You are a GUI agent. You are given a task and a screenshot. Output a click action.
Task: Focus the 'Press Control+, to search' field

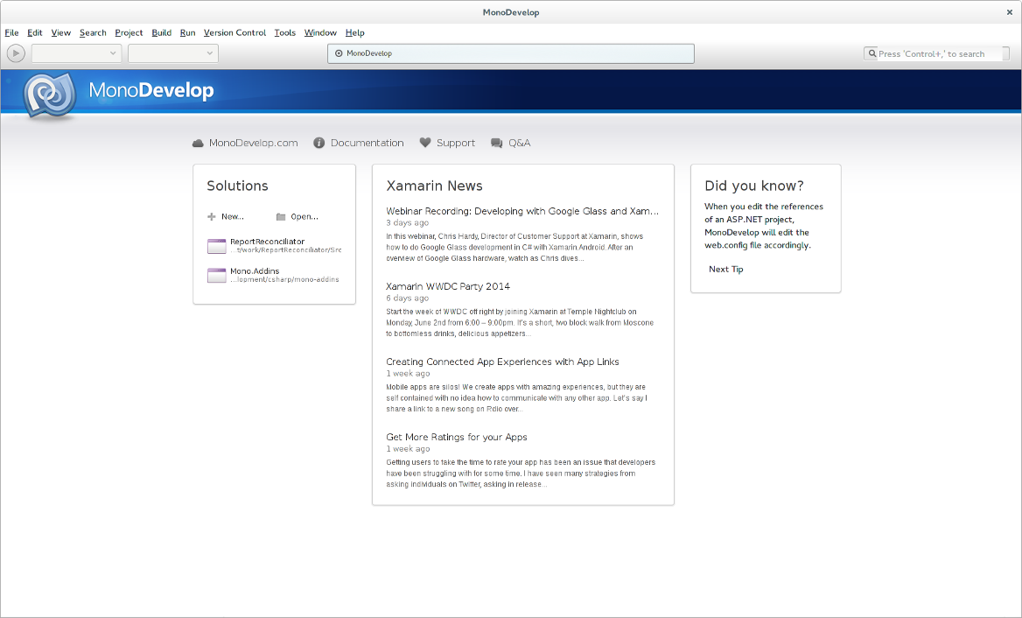pyautogui.click(x=936, y=53)
